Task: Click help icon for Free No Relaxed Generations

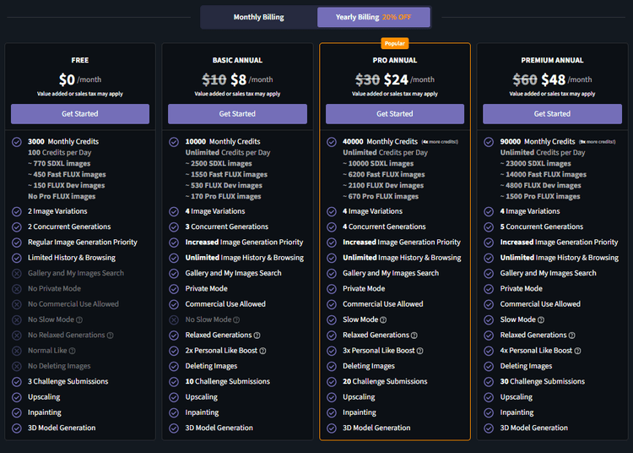Action: pyautogui.click(x=110, y=336)
